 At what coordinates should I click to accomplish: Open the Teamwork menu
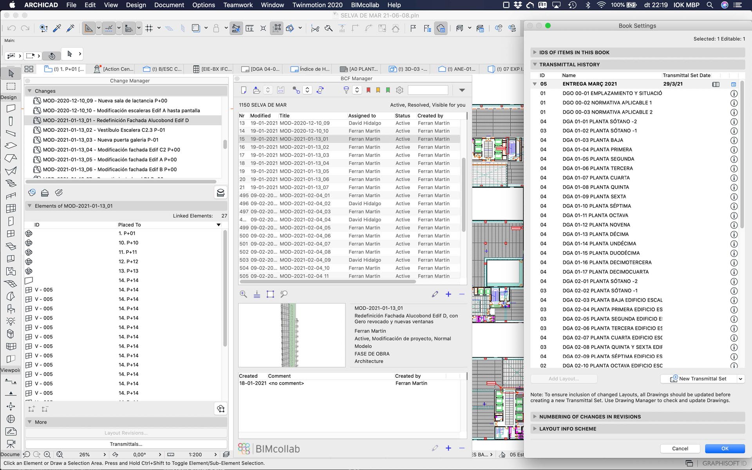238,5
